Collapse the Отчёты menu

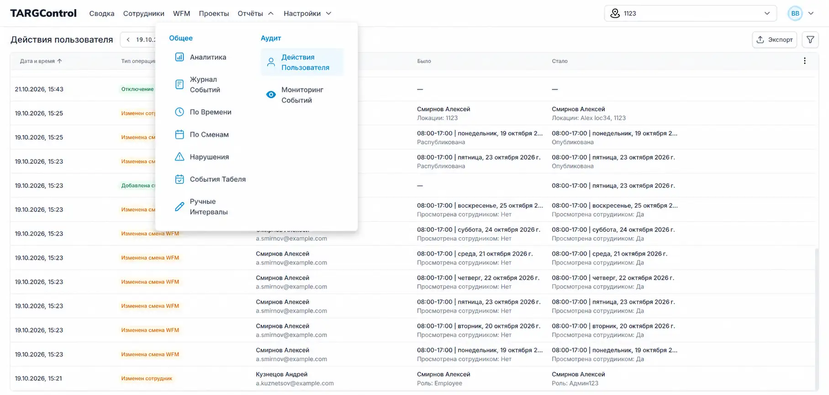pyautogui.click(x=255, y=13)
